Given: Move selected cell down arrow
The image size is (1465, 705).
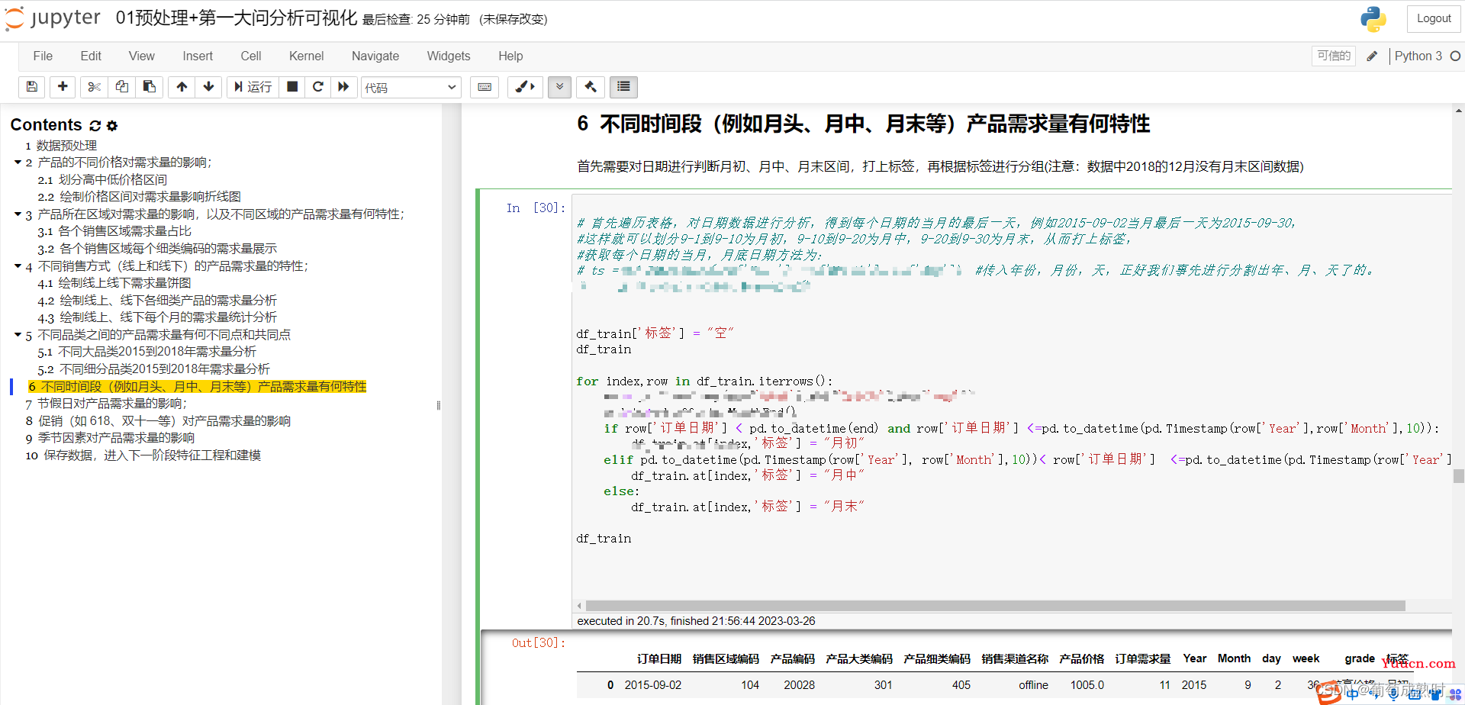Looking at the screenshot, I should click(208, 87).
